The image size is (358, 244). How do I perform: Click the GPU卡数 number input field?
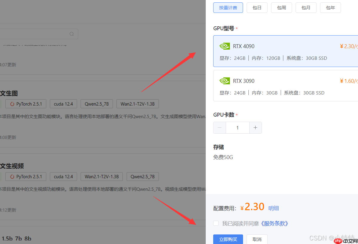(x=237, y=128)
